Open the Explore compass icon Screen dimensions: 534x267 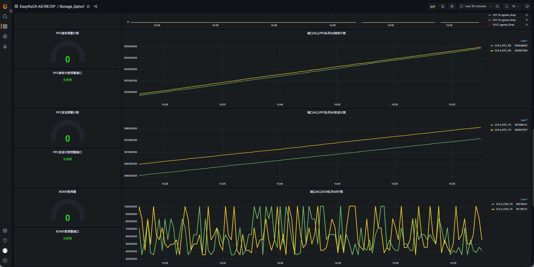pyautogui.click(x=5, y=36)
